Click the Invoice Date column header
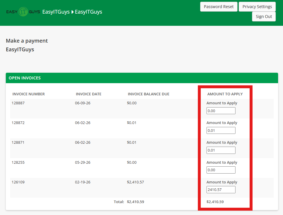 [x=89, y=94]
